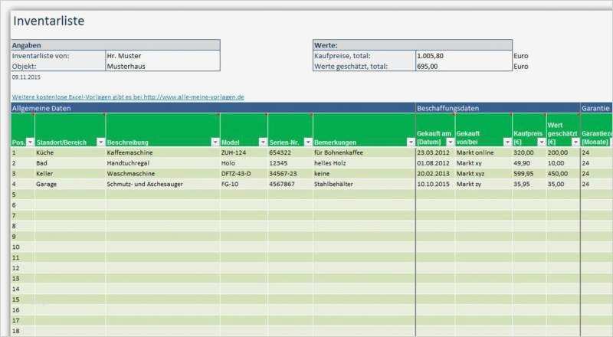This screenshot has width=613, height=337.
Task: Select model cell 'FG-10'
Action: (244, 184)
